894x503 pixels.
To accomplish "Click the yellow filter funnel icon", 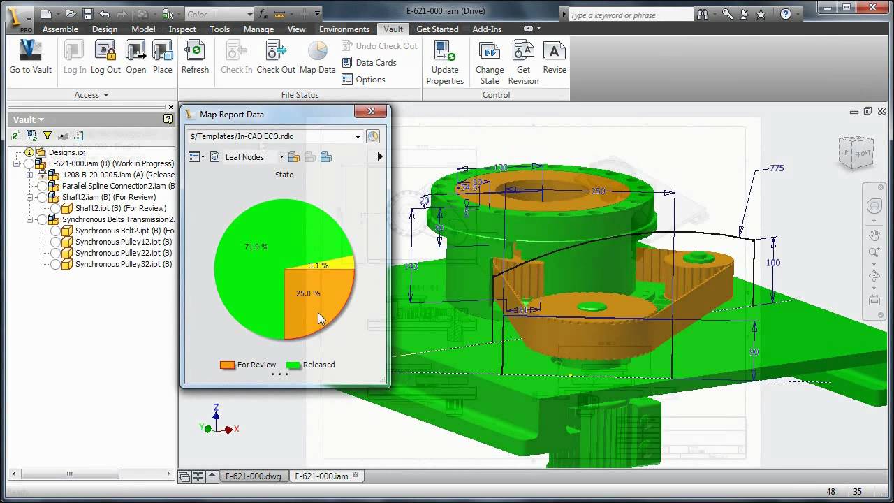I will [x=47, y=136].
